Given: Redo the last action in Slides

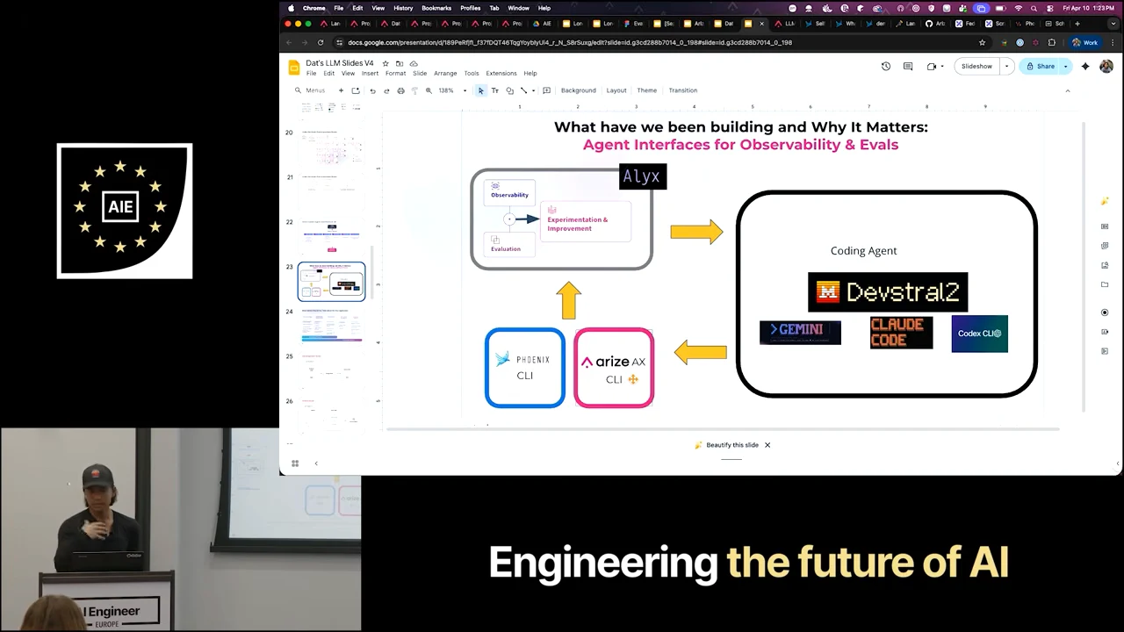Looking at the screenshot, I should (386, 90).
